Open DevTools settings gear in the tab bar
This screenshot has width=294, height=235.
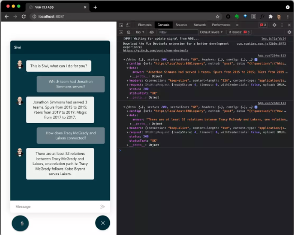click(275, 25)
